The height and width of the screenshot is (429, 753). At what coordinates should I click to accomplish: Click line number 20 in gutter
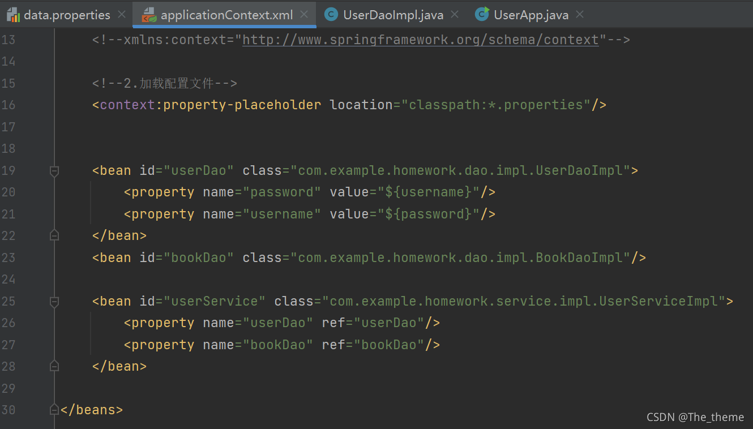coord(8,192)
